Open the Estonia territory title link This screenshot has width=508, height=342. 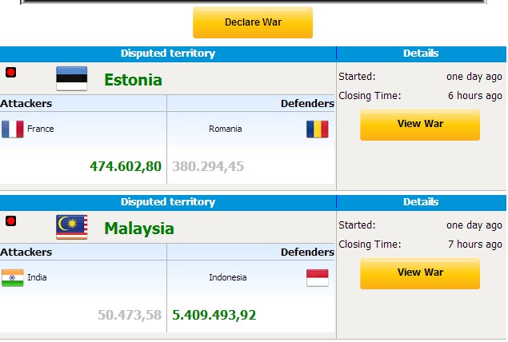(133, 80)
